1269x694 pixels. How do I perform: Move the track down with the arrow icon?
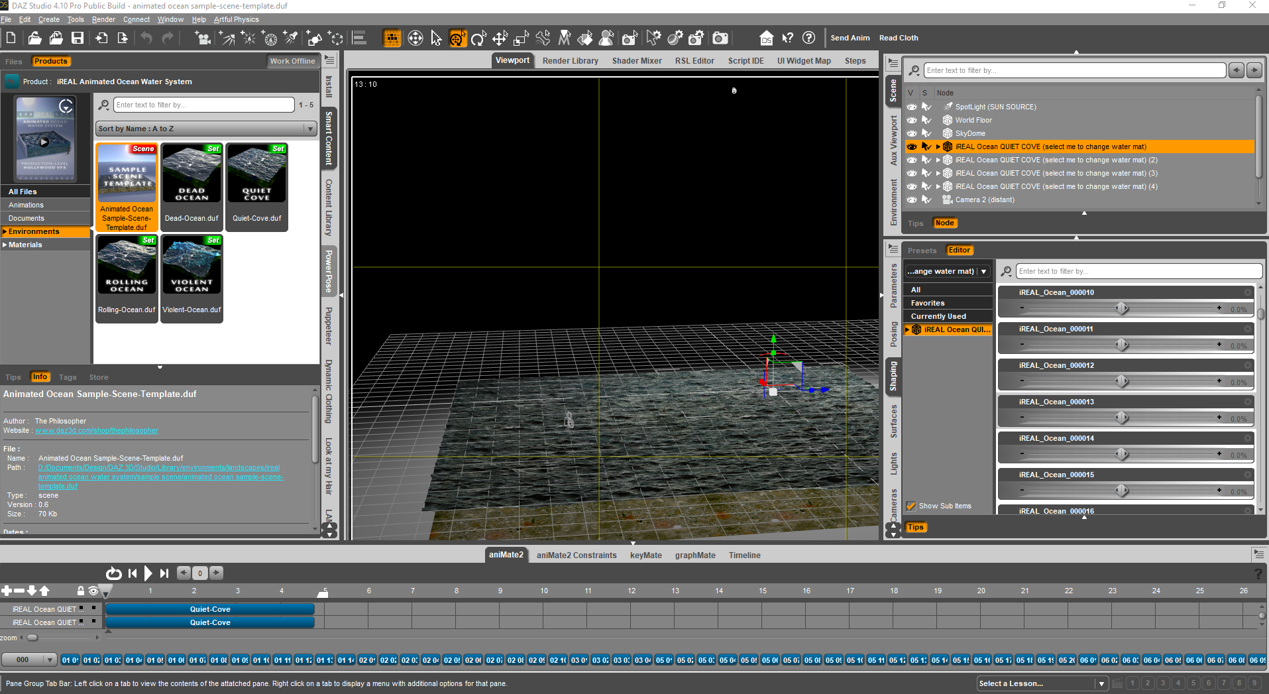[32, 591]
